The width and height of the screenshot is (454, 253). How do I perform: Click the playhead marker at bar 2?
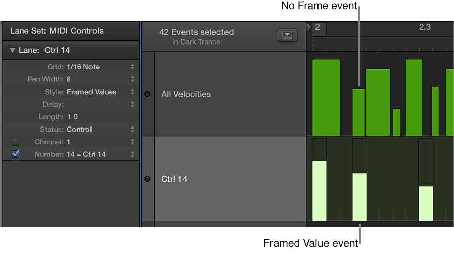[x=309, y=27]
